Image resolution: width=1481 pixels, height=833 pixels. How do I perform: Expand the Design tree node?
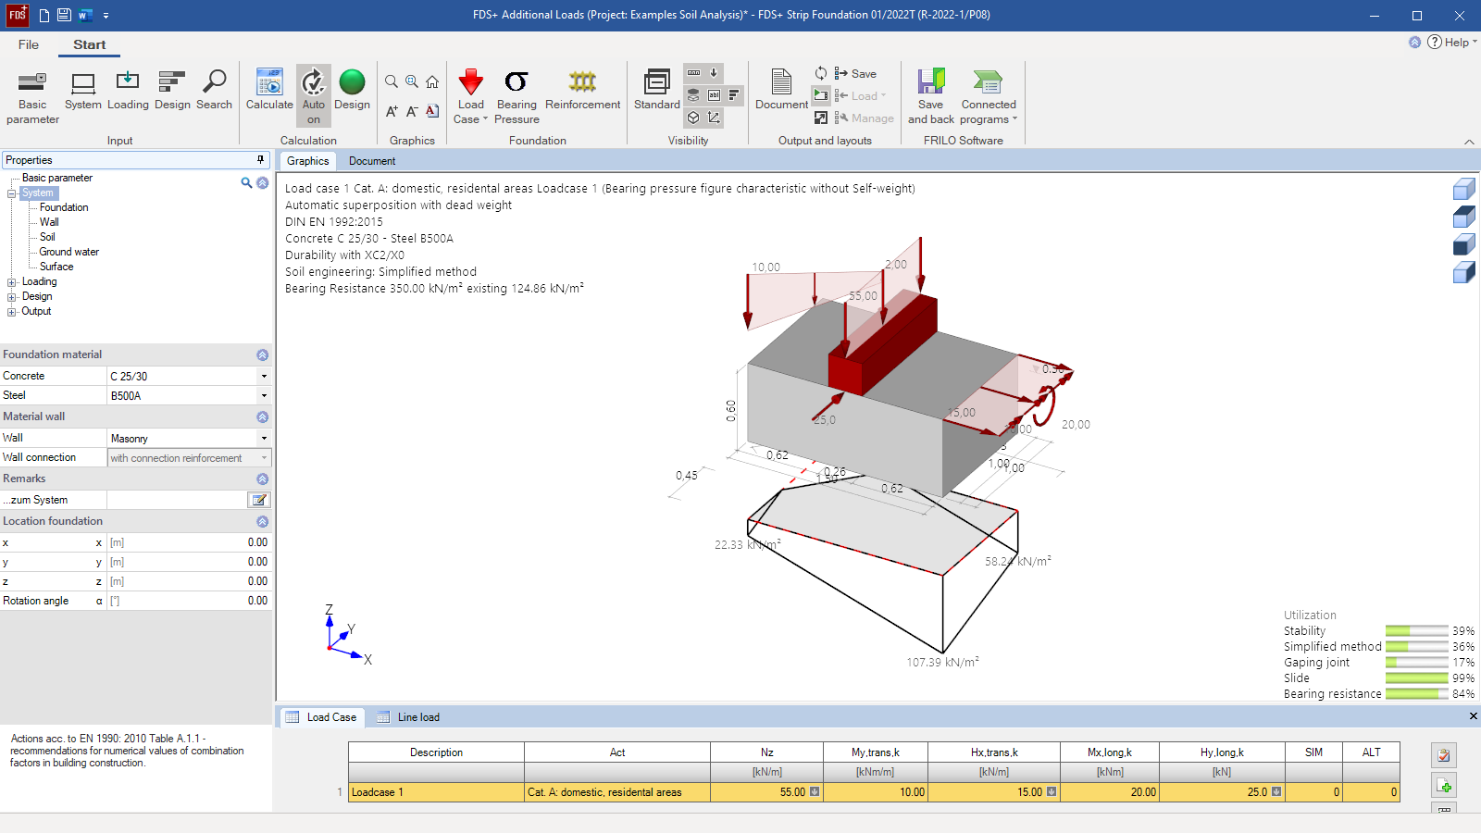coord(12,297)
